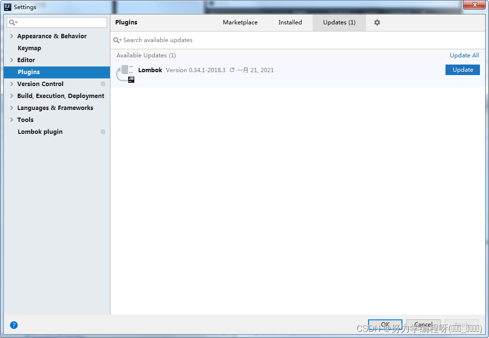Switch to the Marketplace tab
The width and height of the screenshot is (489, 338).
pyautogui.click(x=240, y=22)
